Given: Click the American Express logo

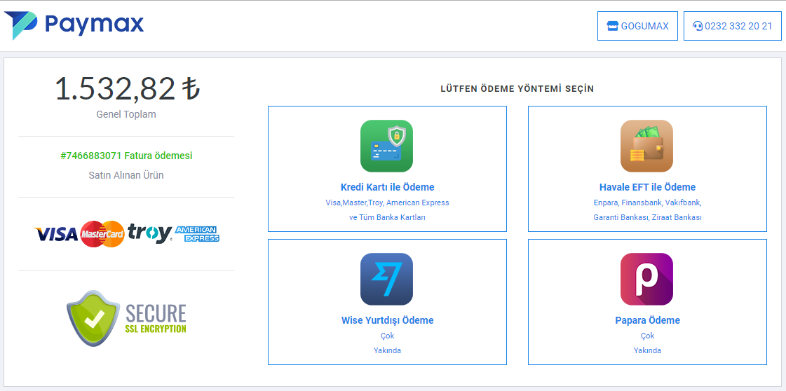Looking at the screenshot, I should click(197, 234).
